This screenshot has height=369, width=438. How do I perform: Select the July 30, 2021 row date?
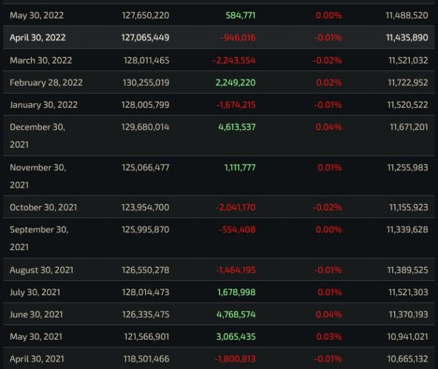[x=35, y=292]
